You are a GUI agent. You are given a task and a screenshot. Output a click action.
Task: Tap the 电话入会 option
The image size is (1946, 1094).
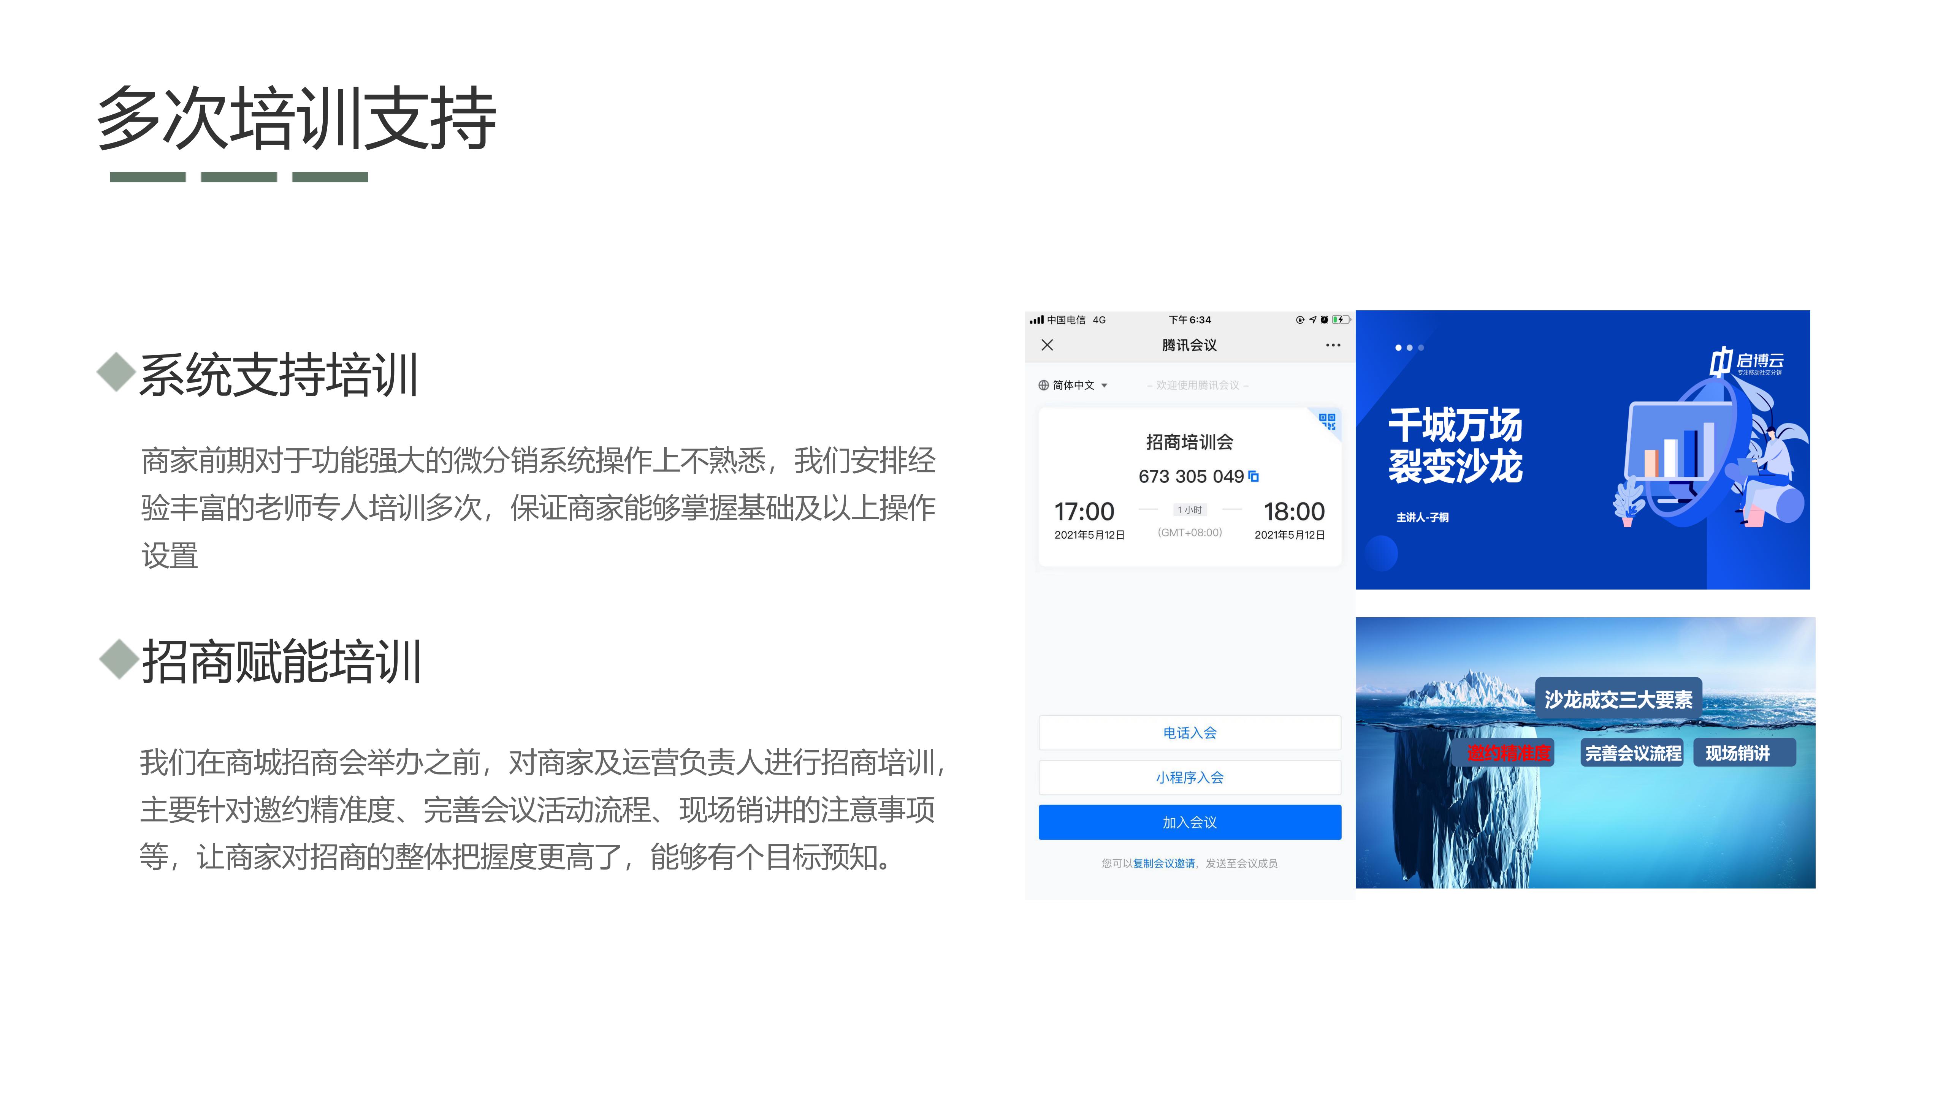pyautogui.click(x=1190, y=732)
